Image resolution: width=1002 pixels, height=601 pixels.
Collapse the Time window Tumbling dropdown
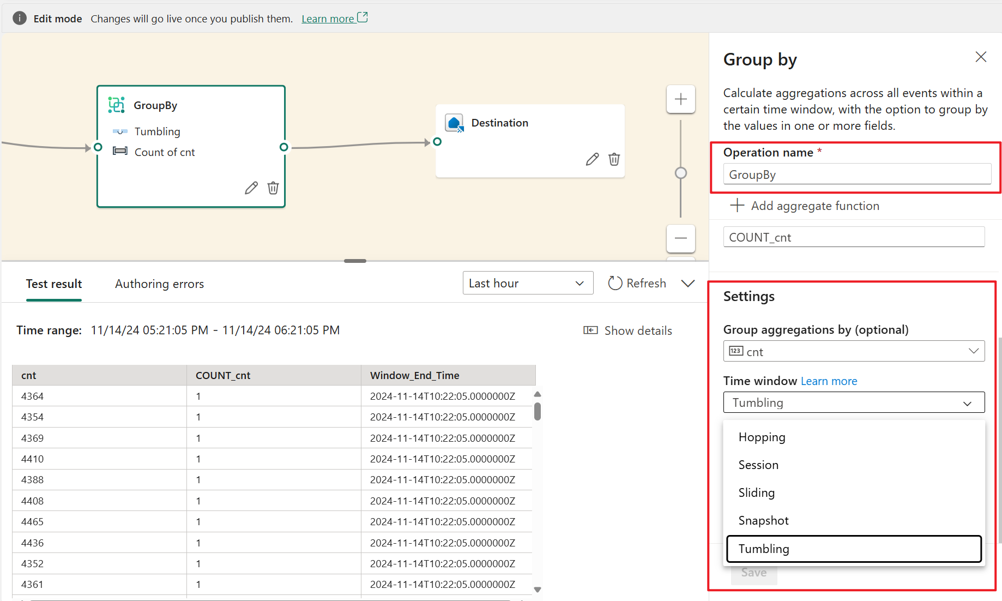(854, 402)
